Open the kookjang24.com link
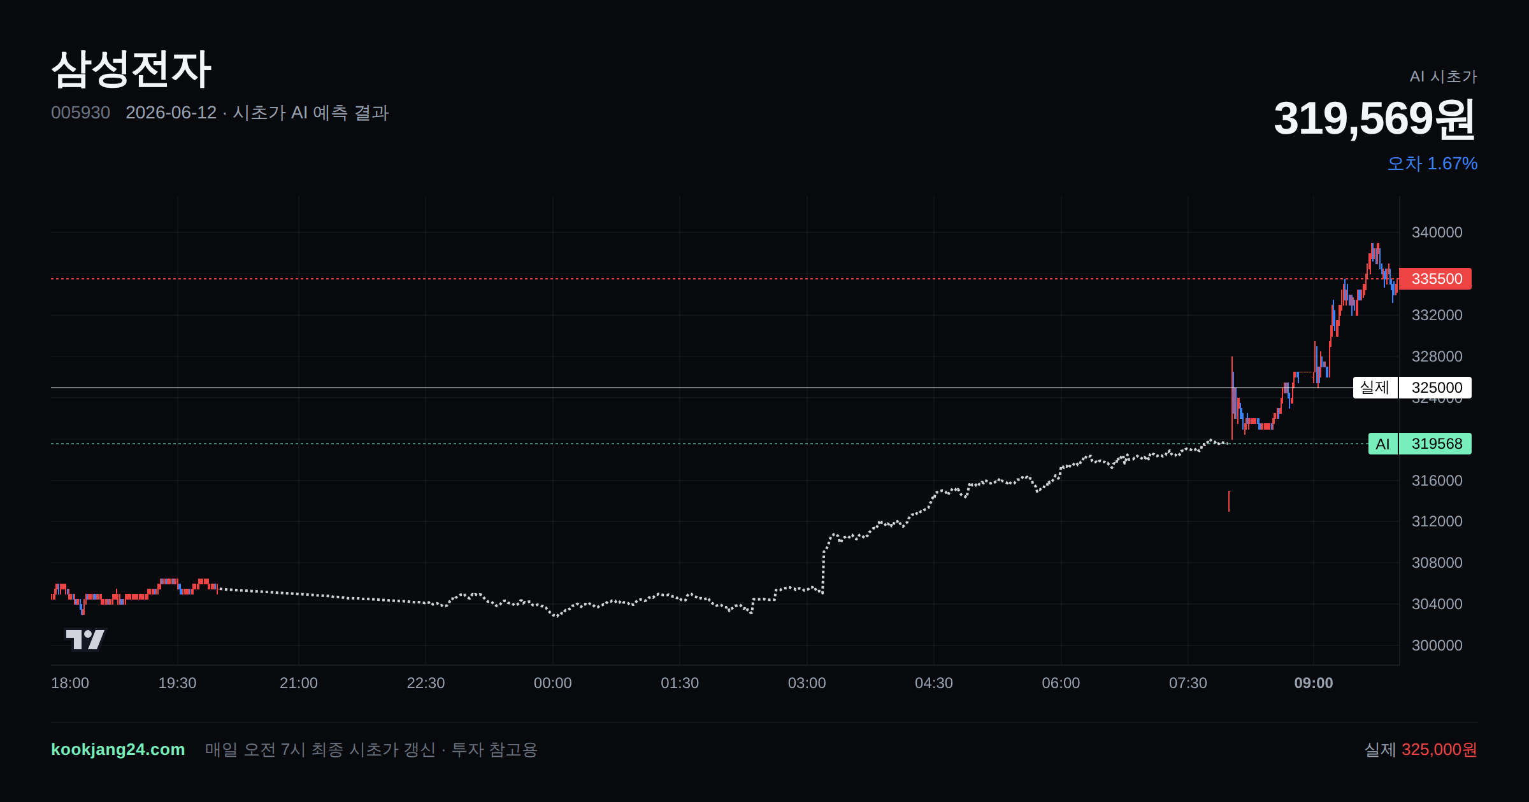 [118, 749]
